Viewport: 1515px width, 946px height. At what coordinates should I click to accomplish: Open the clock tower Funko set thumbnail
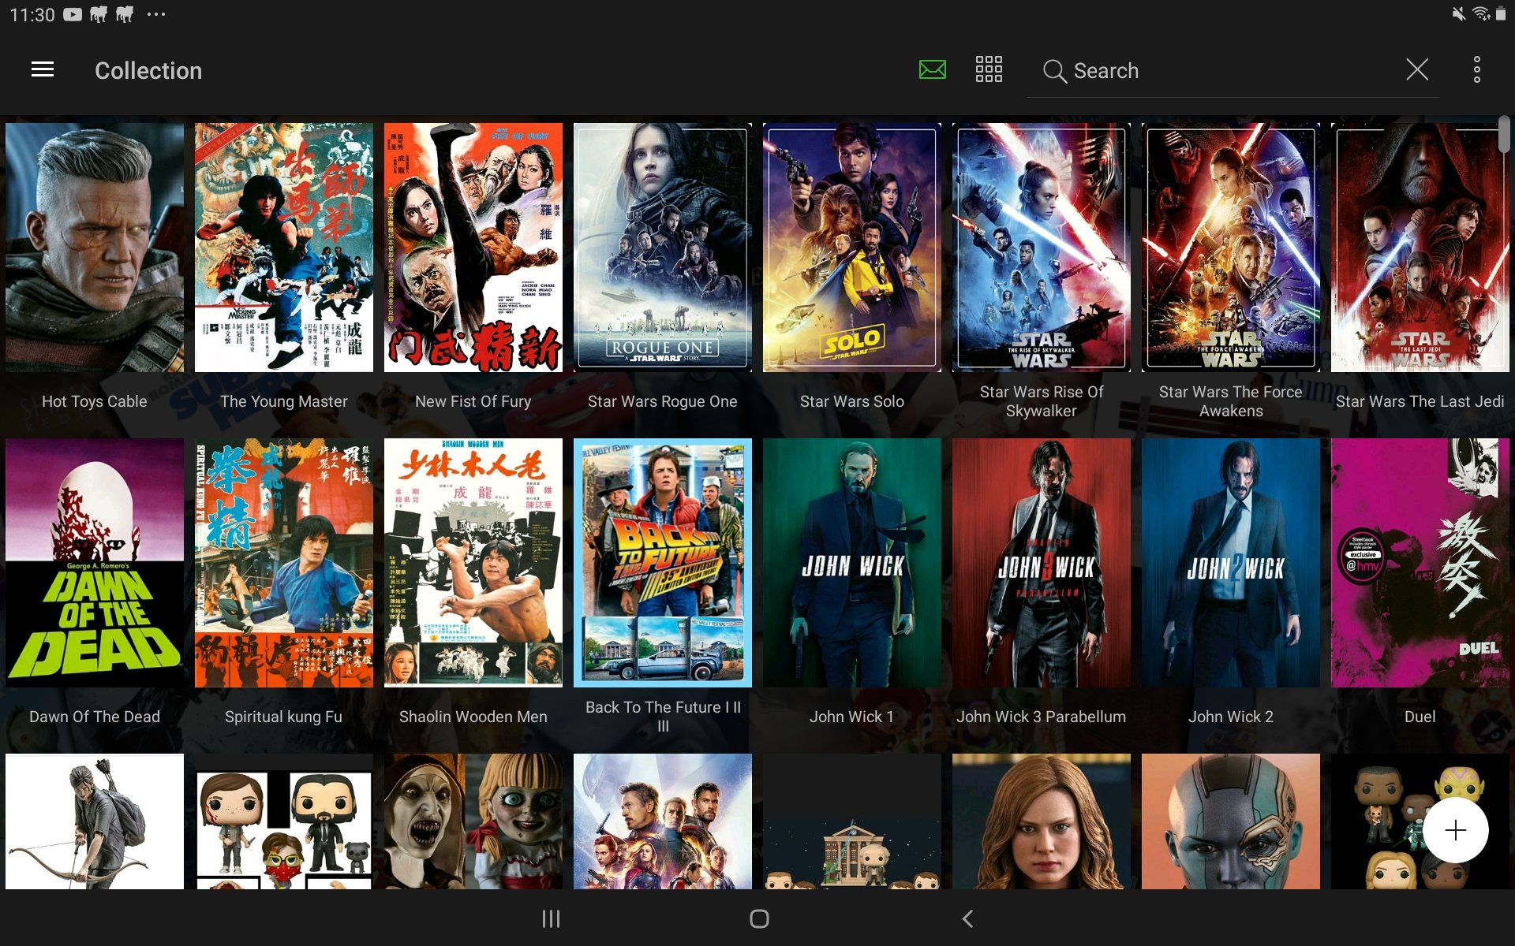point(852,821)
